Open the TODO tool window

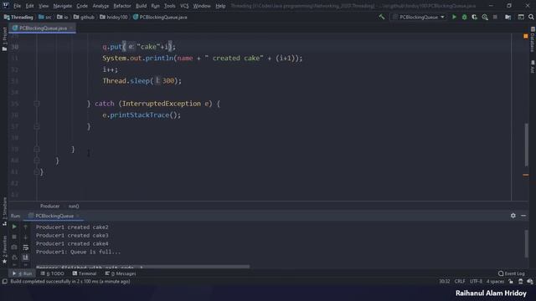pyautogui.click(x=52, y=273)
